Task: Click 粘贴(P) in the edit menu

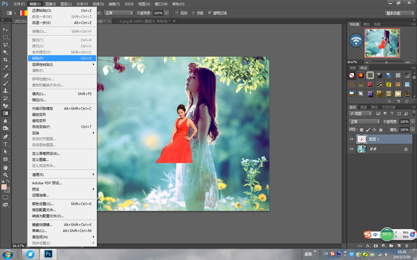Action: pos(38,58)
